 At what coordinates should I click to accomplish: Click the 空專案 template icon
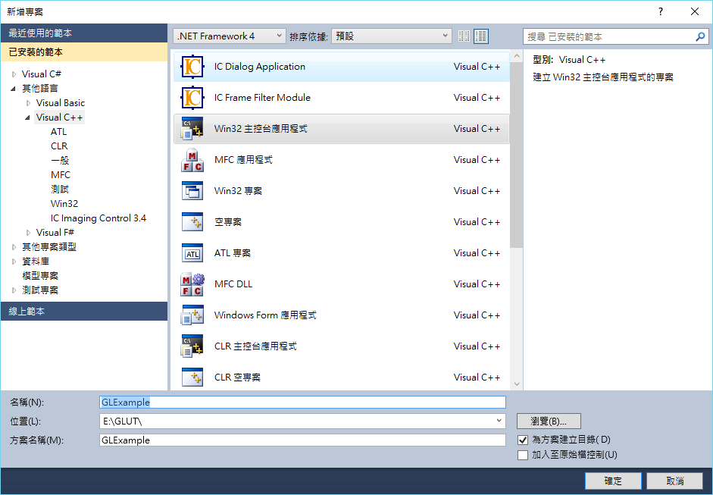192,222
